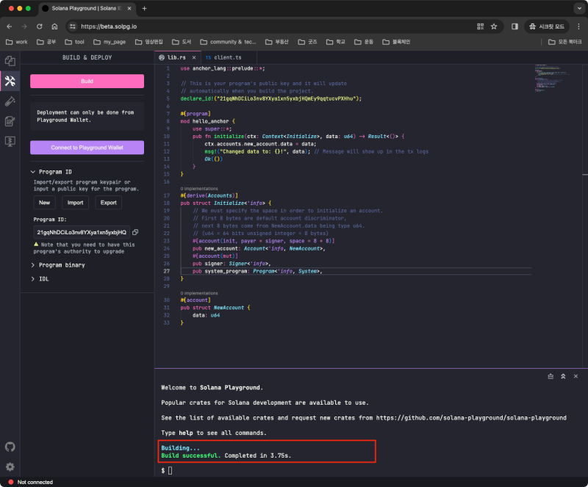The width and height of the screenshot is (588, 487).
Task: Click the github.com/solana-playground terminal link
Action: point(471,418)
